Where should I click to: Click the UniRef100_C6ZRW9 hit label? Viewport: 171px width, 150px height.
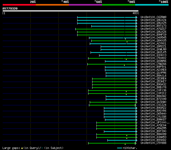[x=153, y=17]
